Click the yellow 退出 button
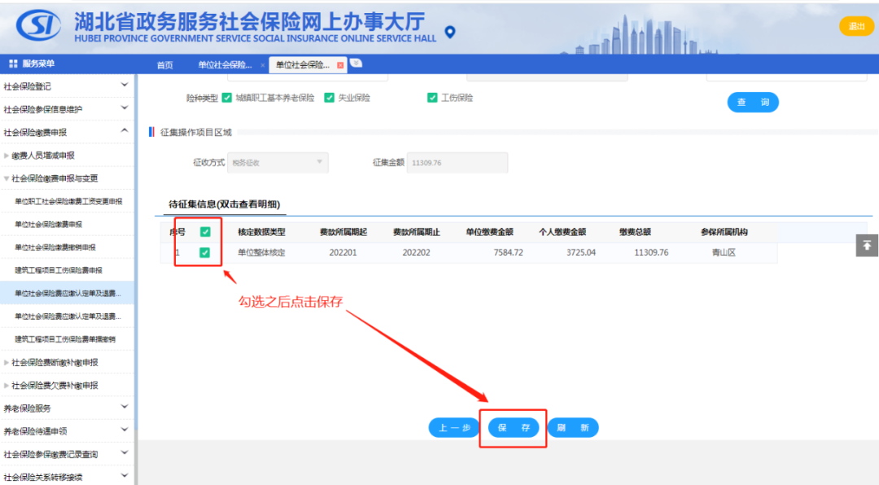Image resolution: width=879 pixels, height=485 pixels. (856, 26)
